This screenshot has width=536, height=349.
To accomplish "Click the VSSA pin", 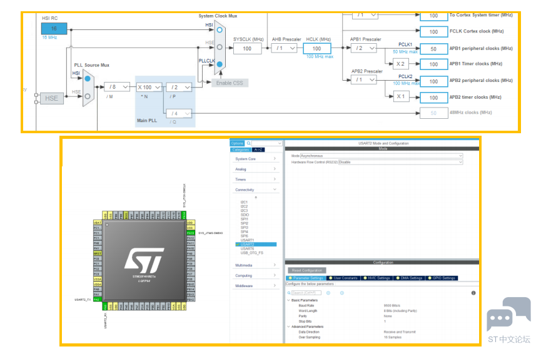I will click(x=98, y=279).
